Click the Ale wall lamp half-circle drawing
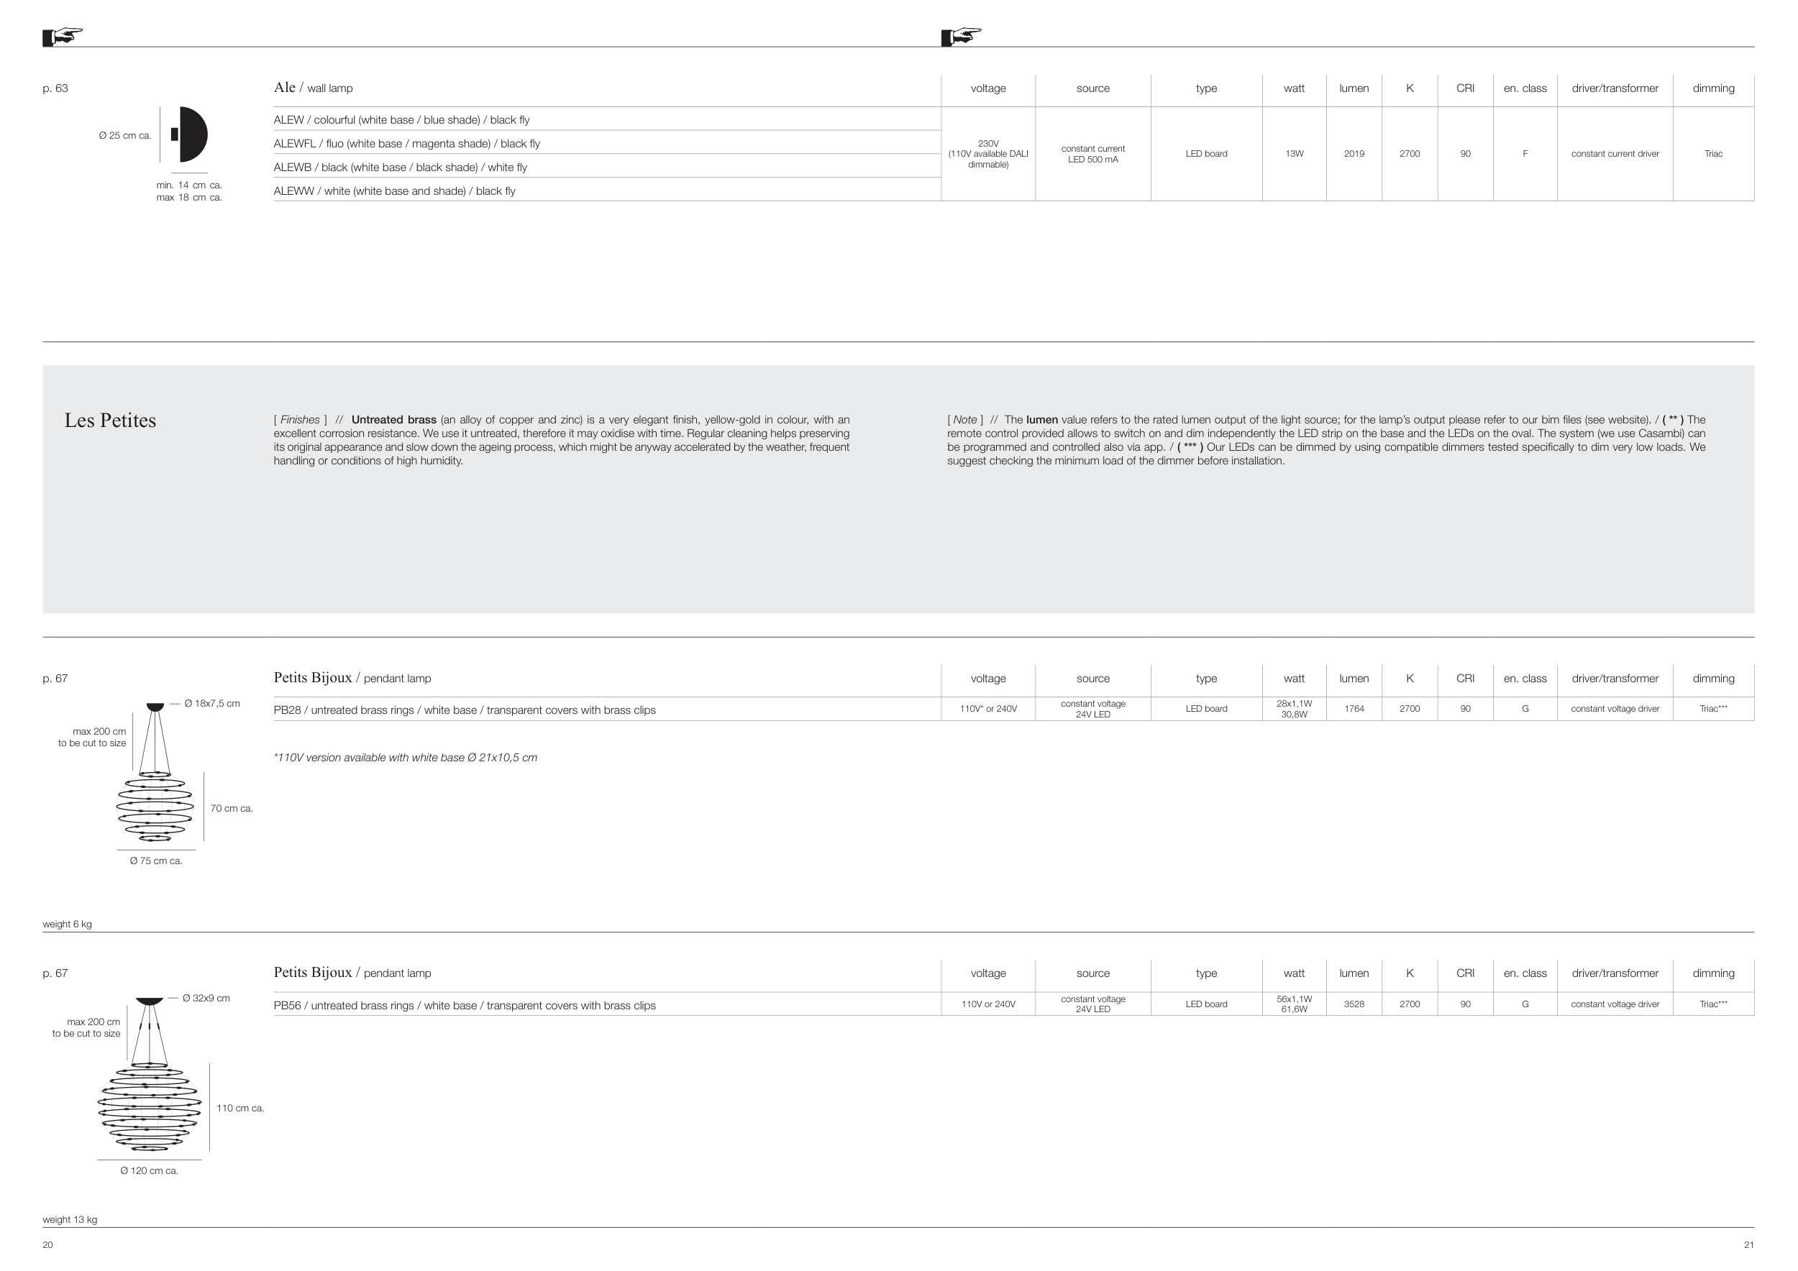Image resolution: width=1798 pixels, height=1271 pixels. tap(191, 134)
